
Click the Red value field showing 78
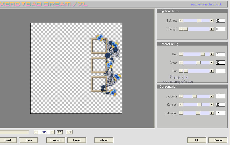pyautogui.click(x=221, y=54)
